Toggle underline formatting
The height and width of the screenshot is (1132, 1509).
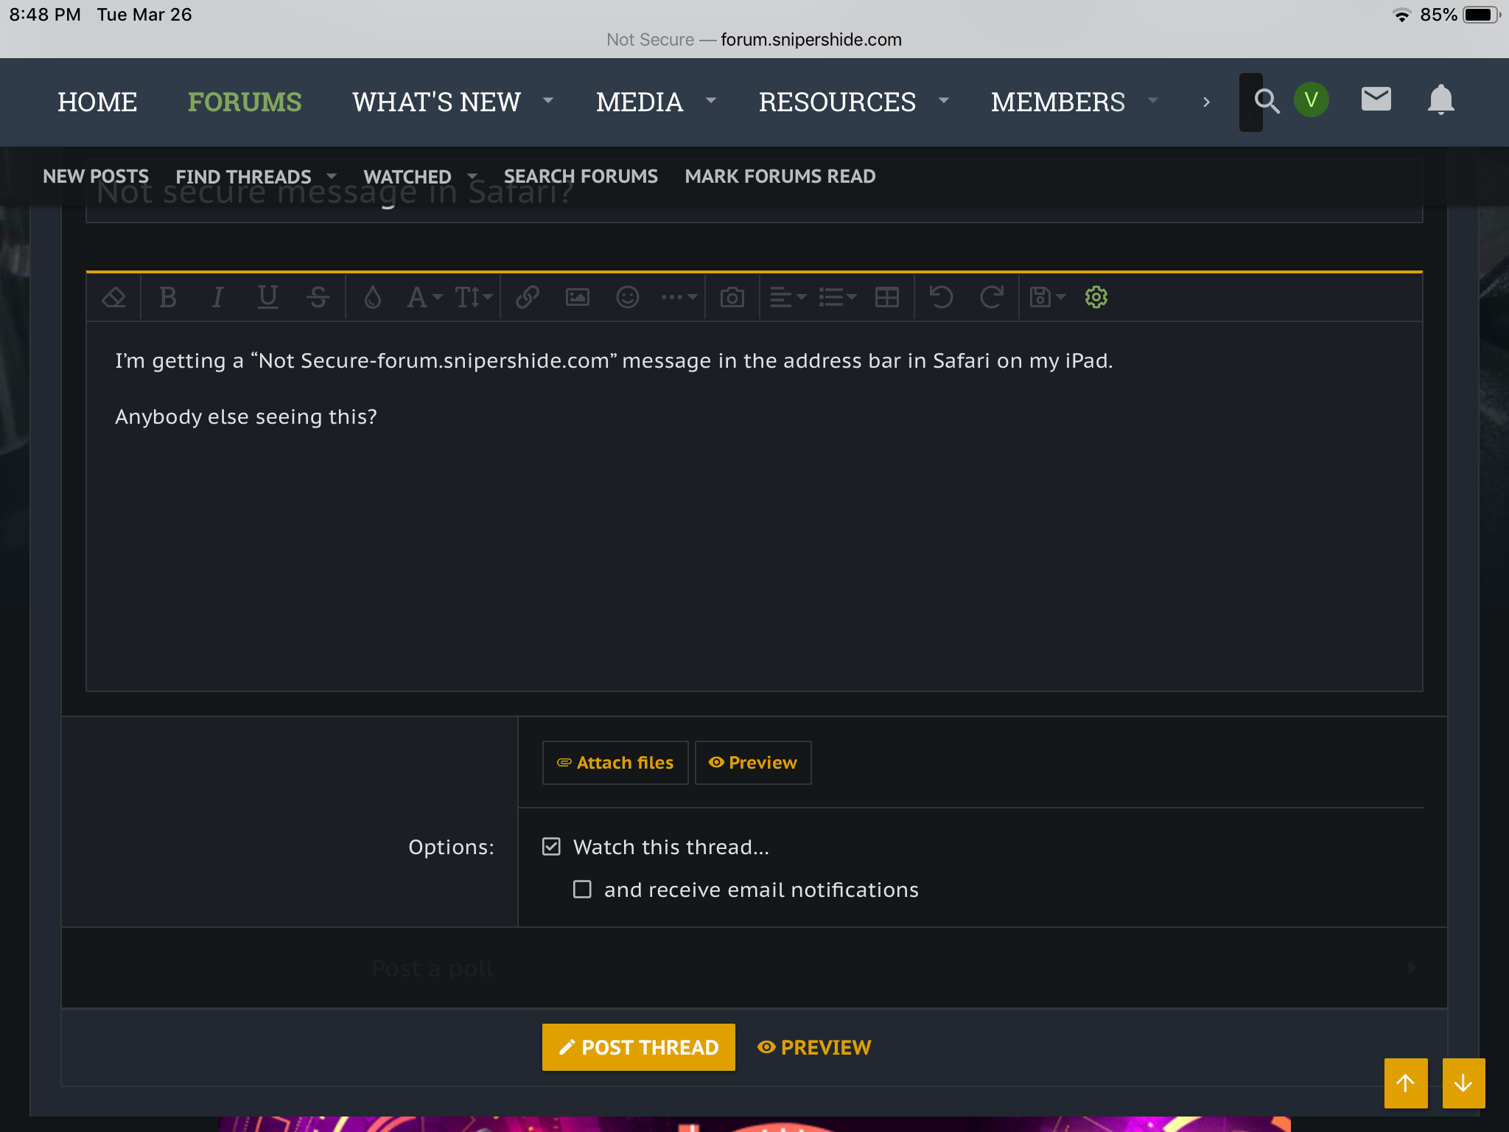(x=267, y=298)
